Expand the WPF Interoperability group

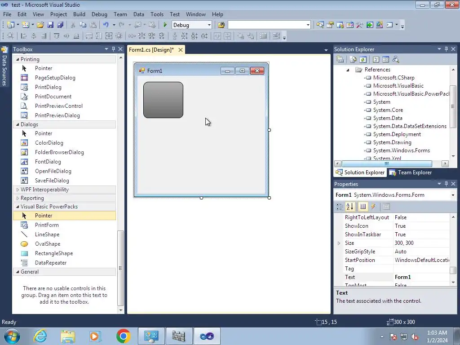18,190
